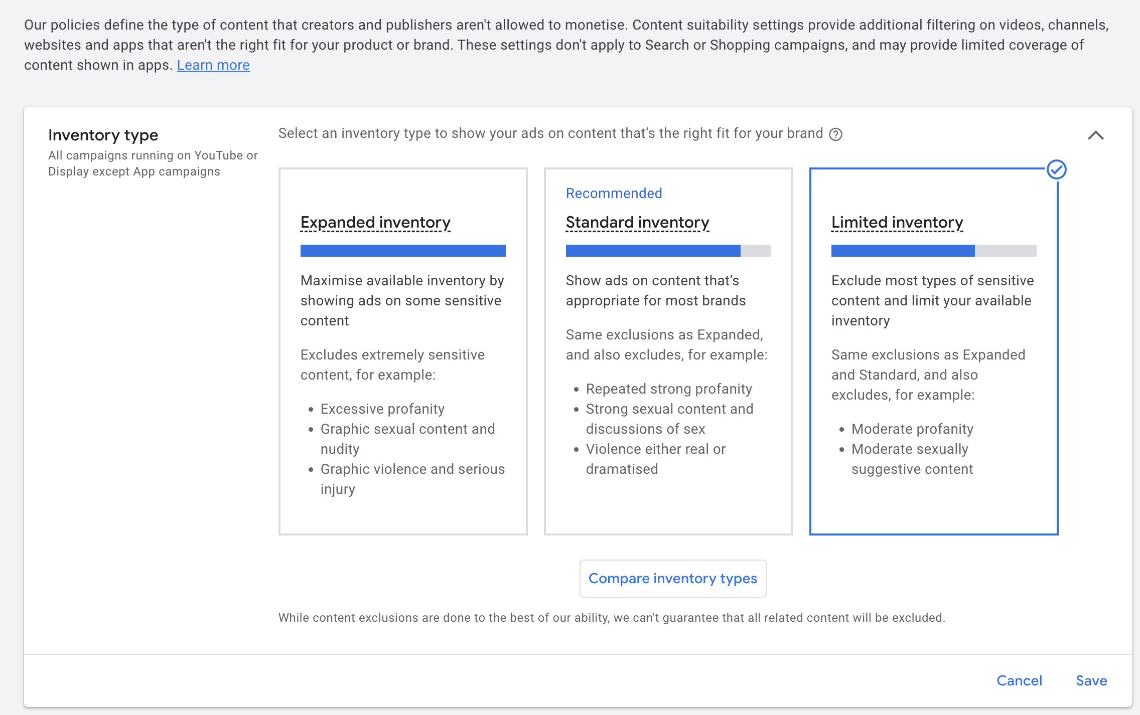Screen dimensions: 1140x715
Task: Click the Learn more link
Action: 213,65
